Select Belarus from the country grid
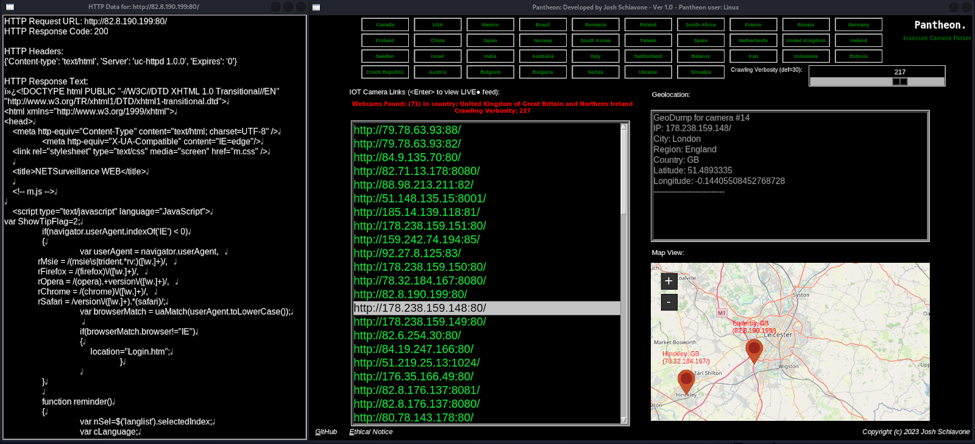Image resolution: width=975 pixels, height=444 pixels. coord(701,56)
